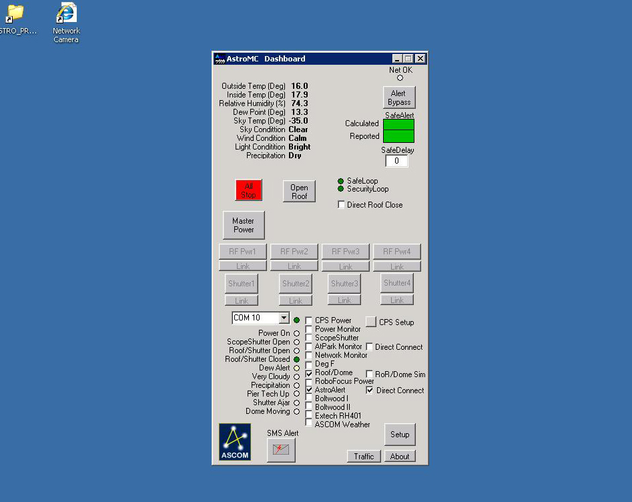Enable the AtPark Monitor checkbox

[309, 346]
